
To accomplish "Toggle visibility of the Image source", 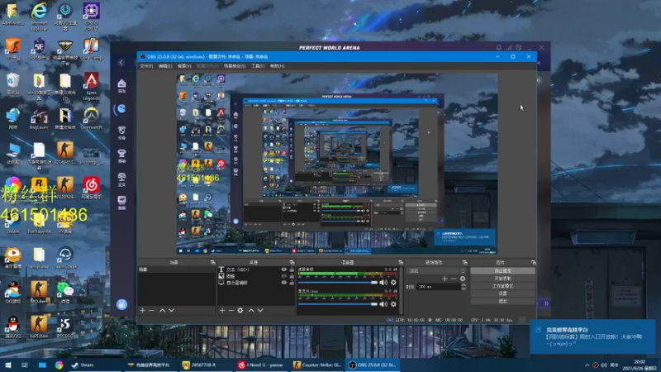I will click(x=283, y=276).
